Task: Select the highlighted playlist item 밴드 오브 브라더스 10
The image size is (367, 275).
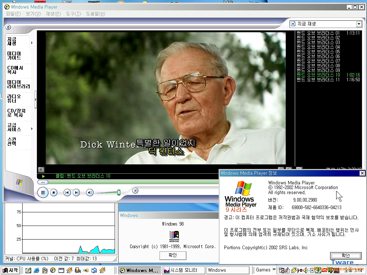Action: (328, 75)
